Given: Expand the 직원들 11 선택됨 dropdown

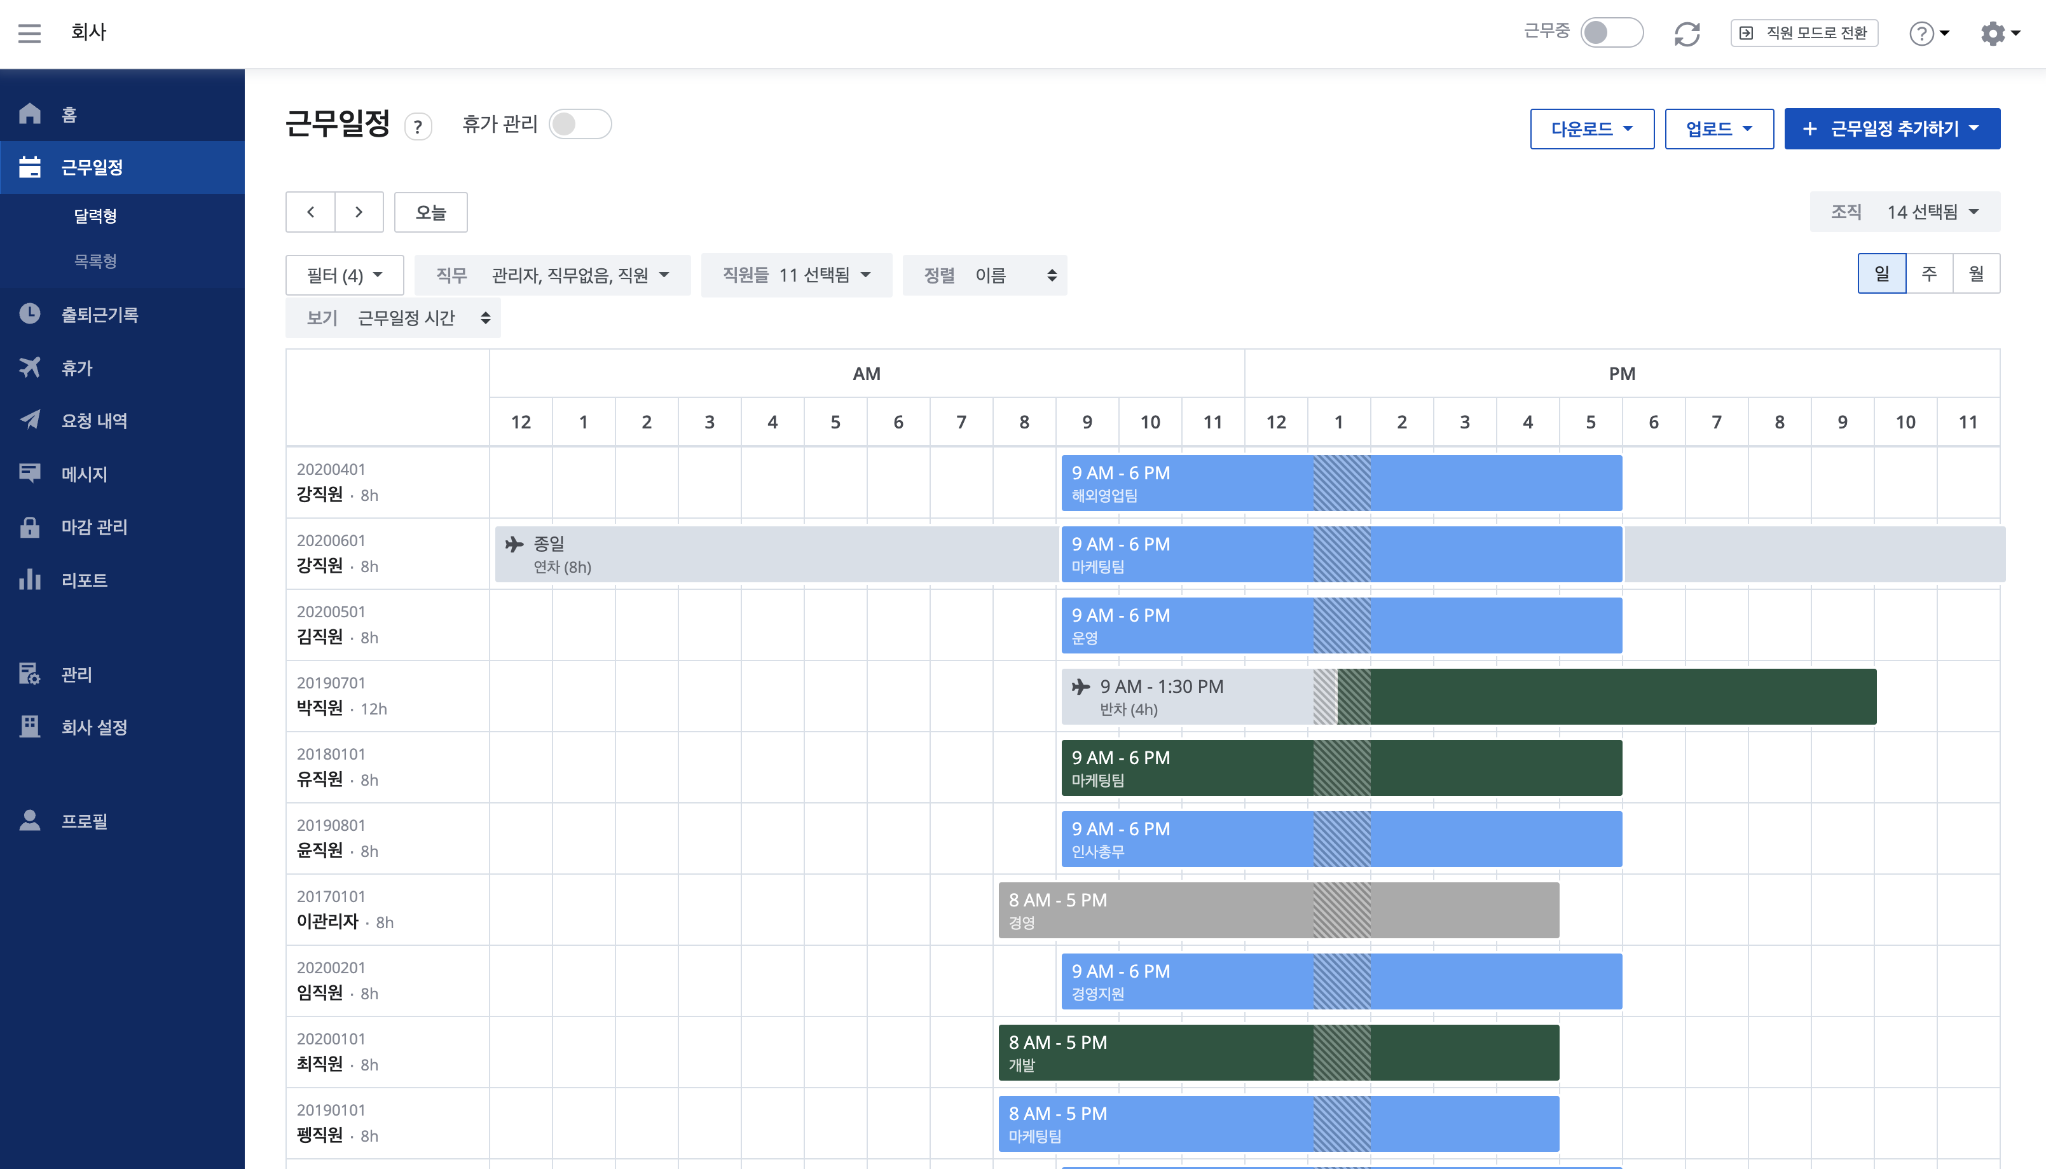Looking at the screenshot, I should (796, 275).
